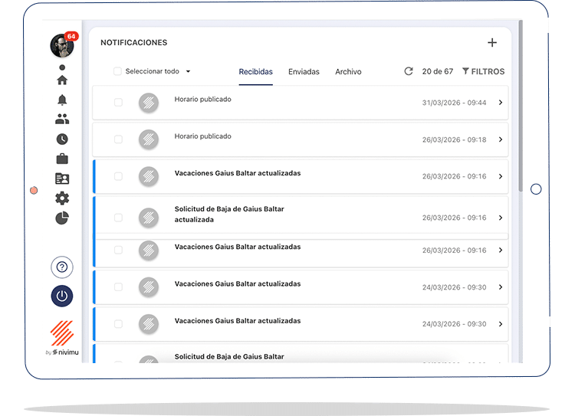Click the orange nivimu logo
Image resolution: width=575 pixels, height=416 pixels.
[x=62, y=332]
